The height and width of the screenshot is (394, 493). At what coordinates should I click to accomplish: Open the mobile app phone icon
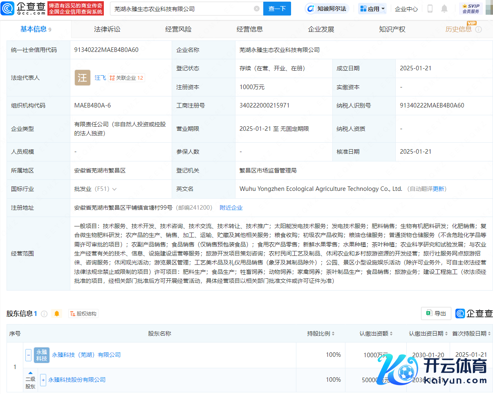pyautogui.click(x=430, y=9)
